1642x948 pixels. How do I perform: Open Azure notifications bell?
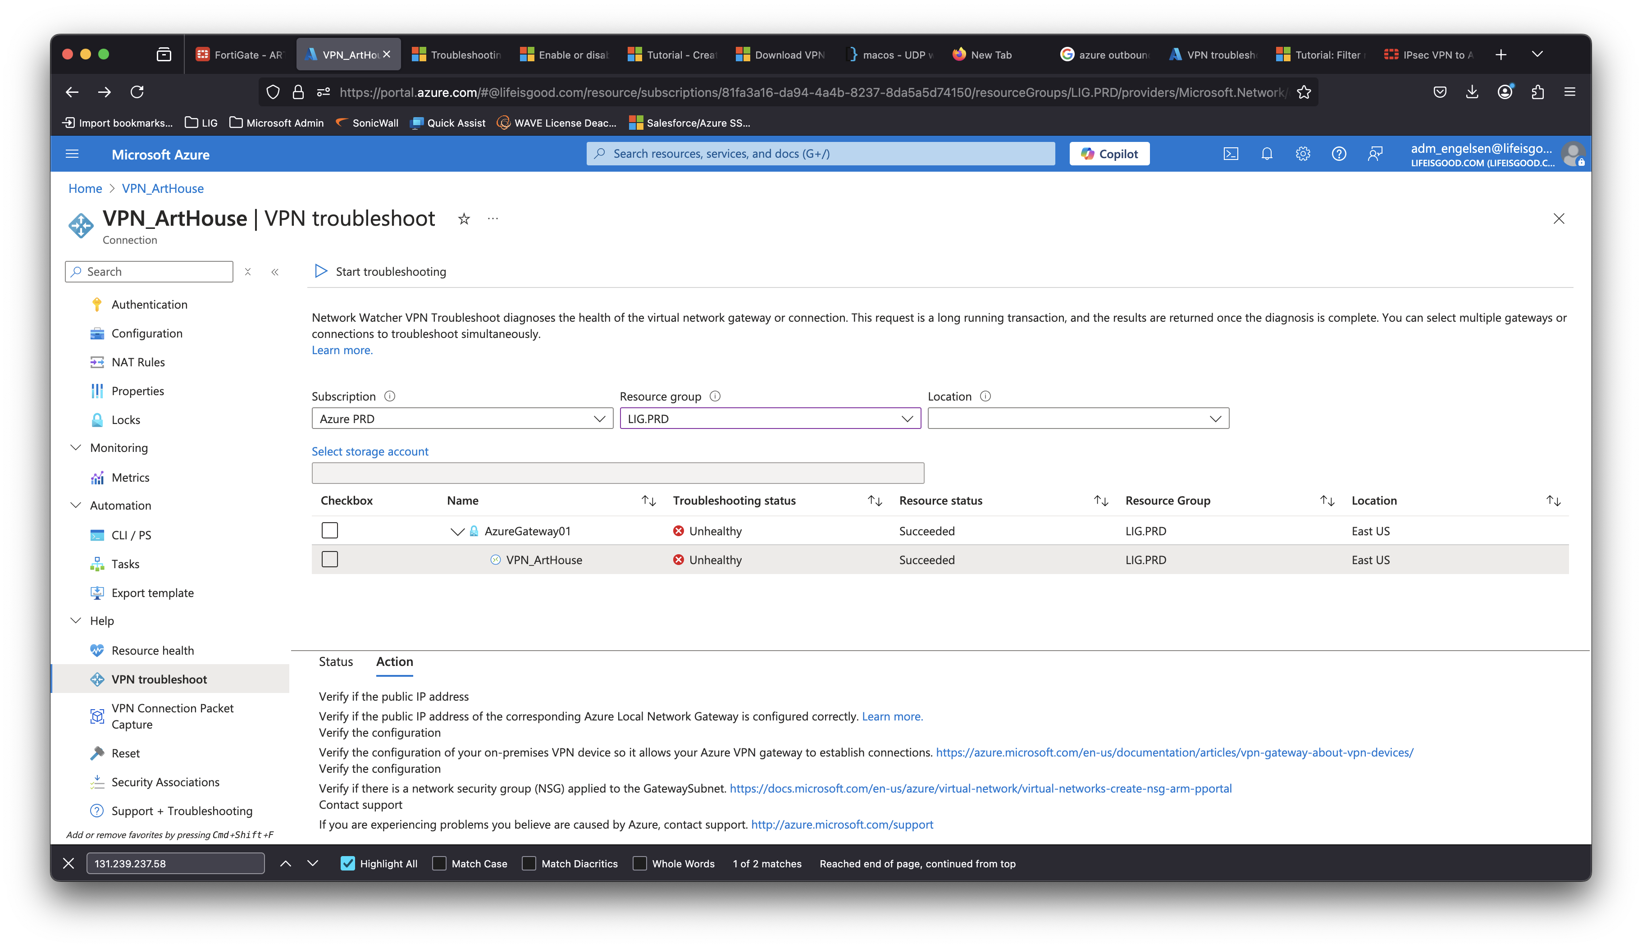click(x=1266, y=154)
